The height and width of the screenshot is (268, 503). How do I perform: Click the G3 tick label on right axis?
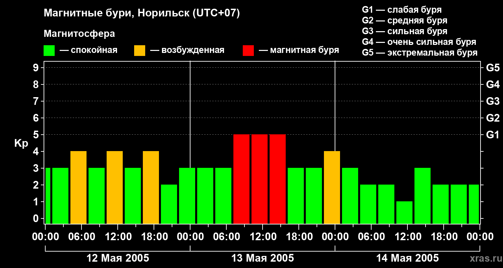coord(493,101)
